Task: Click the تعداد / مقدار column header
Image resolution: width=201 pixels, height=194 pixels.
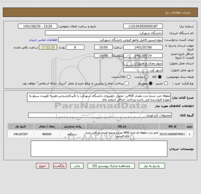Action: pos(47,126)
